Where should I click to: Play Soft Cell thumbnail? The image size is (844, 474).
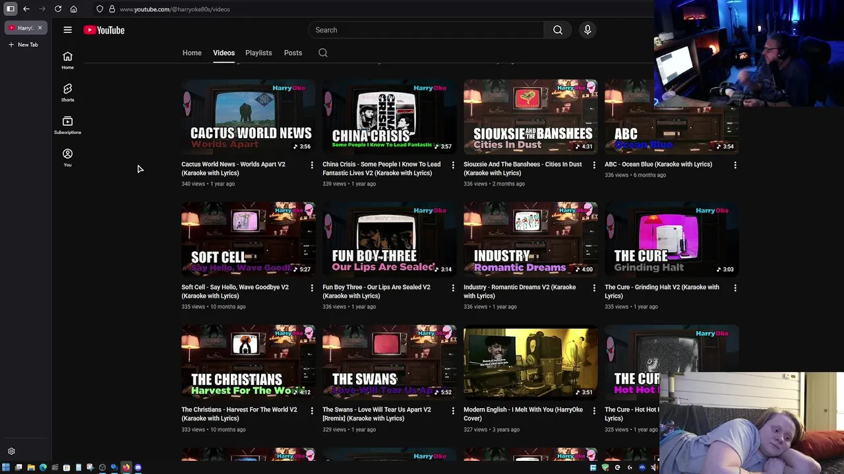pyautogui.click(x=248, y=240)
